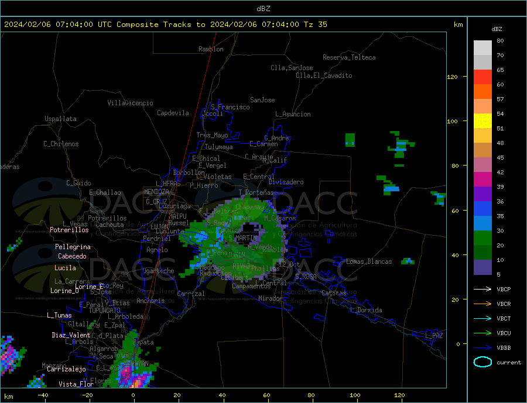Click the Divisadero label
This screenshot has height=403, width=527.
pyautogui.click(x=286, y=182)
